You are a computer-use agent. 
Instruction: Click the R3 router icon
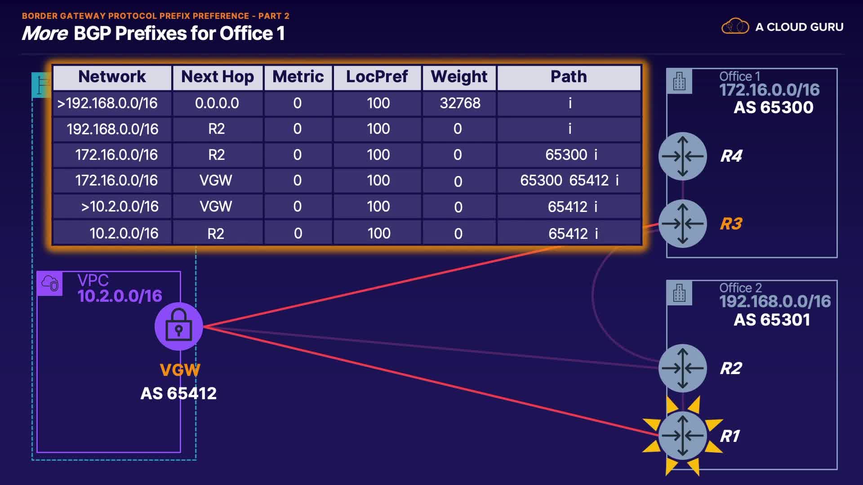(682, 224)
